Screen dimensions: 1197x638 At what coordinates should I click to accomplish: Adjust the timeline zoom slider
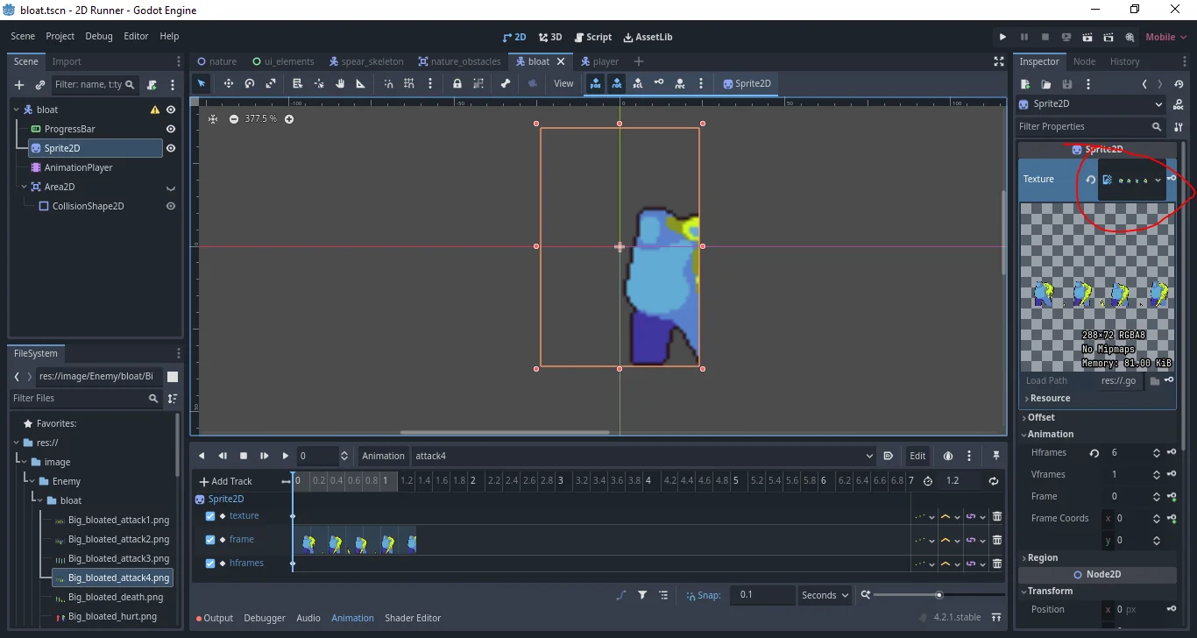coord(938,595)
